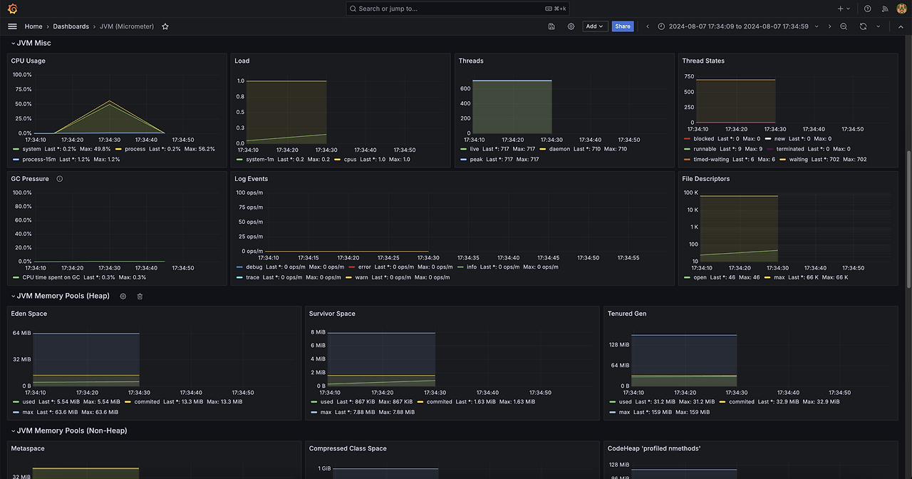Click the Share button
The height and width of the screenshot is (479, 912).
click(x=623, y=26)
